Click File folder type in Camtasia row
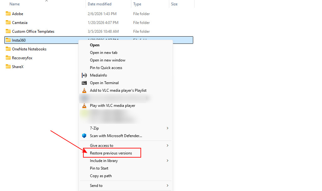The height and width of the screenshot is (191, 322). tap(141, 23)
